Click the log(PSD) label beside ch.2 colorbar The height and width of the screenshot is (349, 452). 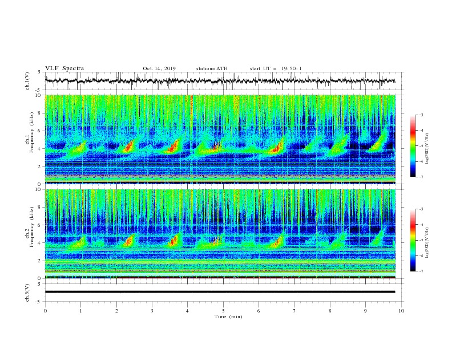[427, 243]
